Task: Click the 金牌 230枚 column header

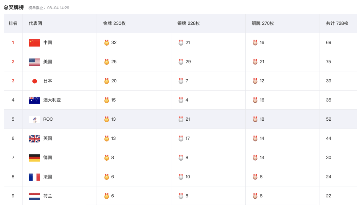Action: pyautogui.click(x=114, y=23)
